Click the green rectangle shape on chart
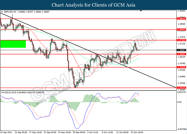Image resolution: width=187 pixels, height=134 pixels. 13,44
